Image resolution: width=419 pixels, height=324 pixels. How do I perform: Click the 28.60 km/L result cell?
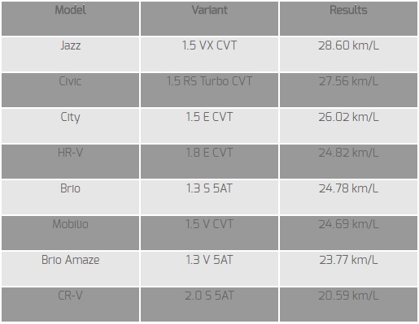(x=348, y=54)
